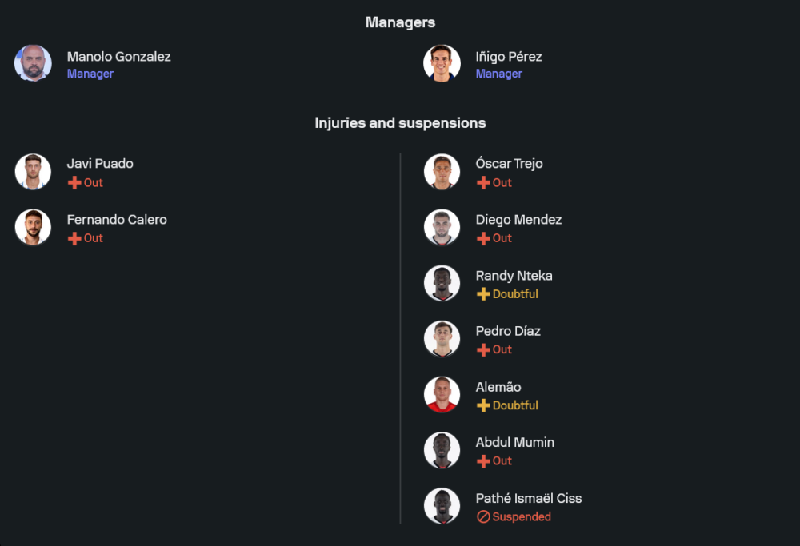Click the yellow doubtful cross under Alemão
Image resolution: width=800 pixels, height=546 pixels.
pos(483,405)
